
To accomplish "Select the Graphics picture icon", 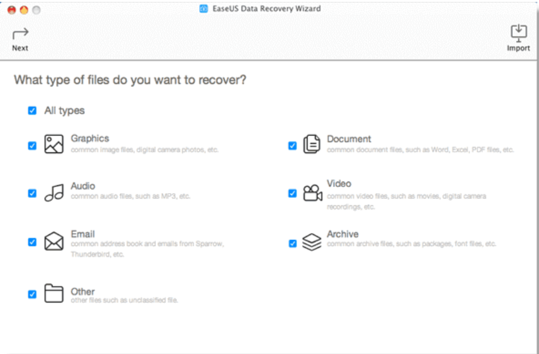I will (x=54, y=145).
